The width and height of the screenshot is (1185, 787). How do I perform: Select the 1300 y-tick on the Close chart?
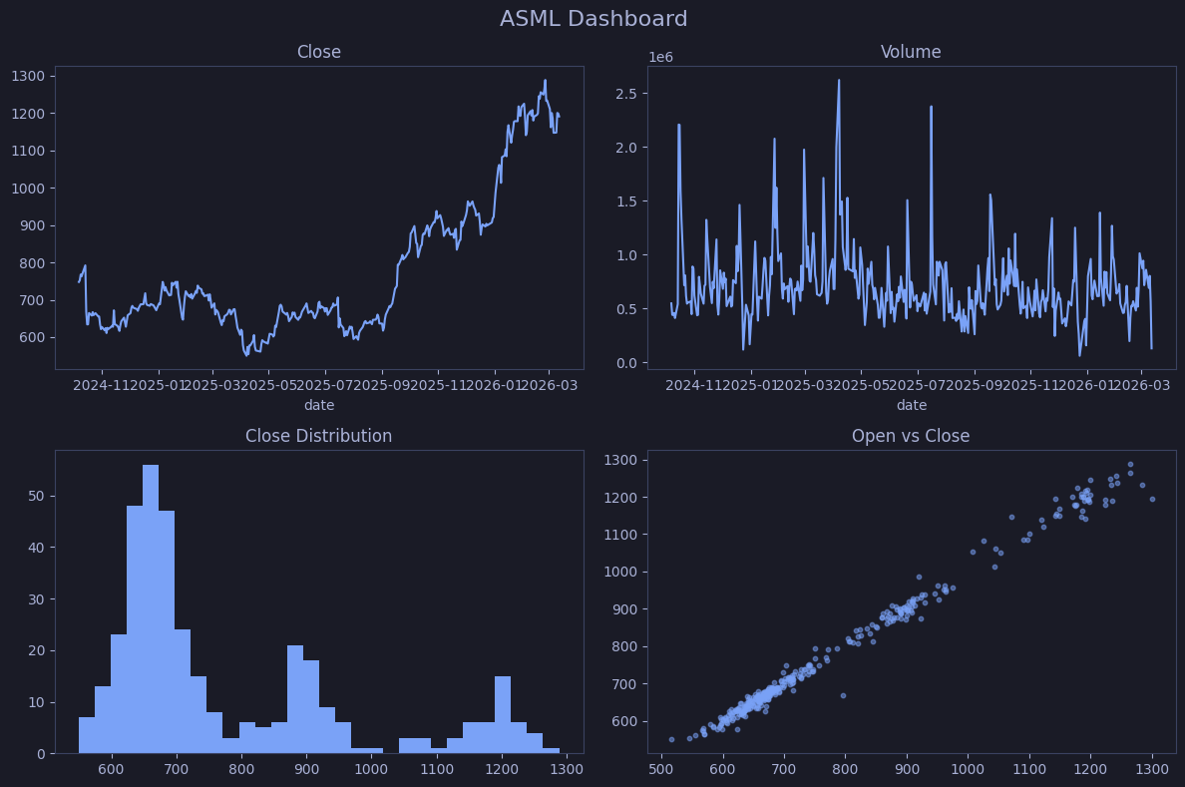[28, 77]
